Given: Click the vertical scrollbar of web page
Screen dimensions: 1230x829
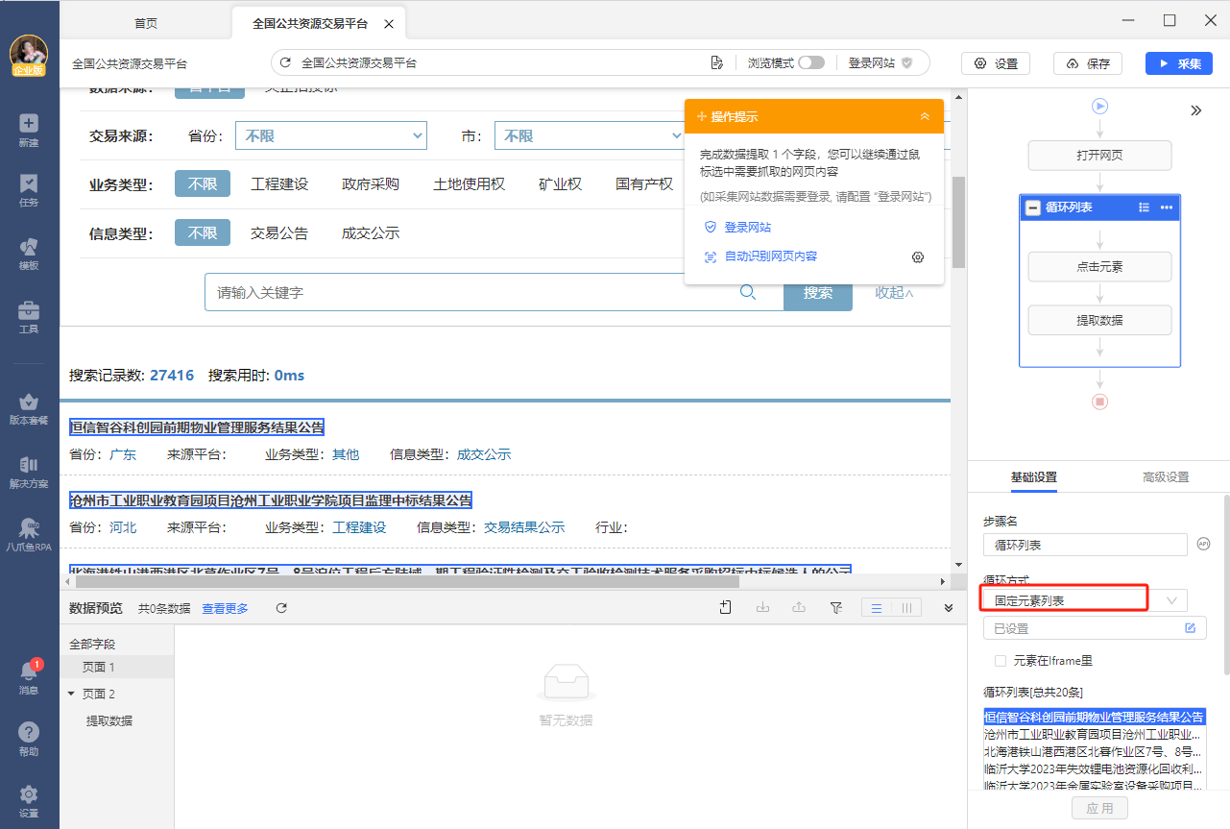Looking at the screenshot, I should 958,223.
